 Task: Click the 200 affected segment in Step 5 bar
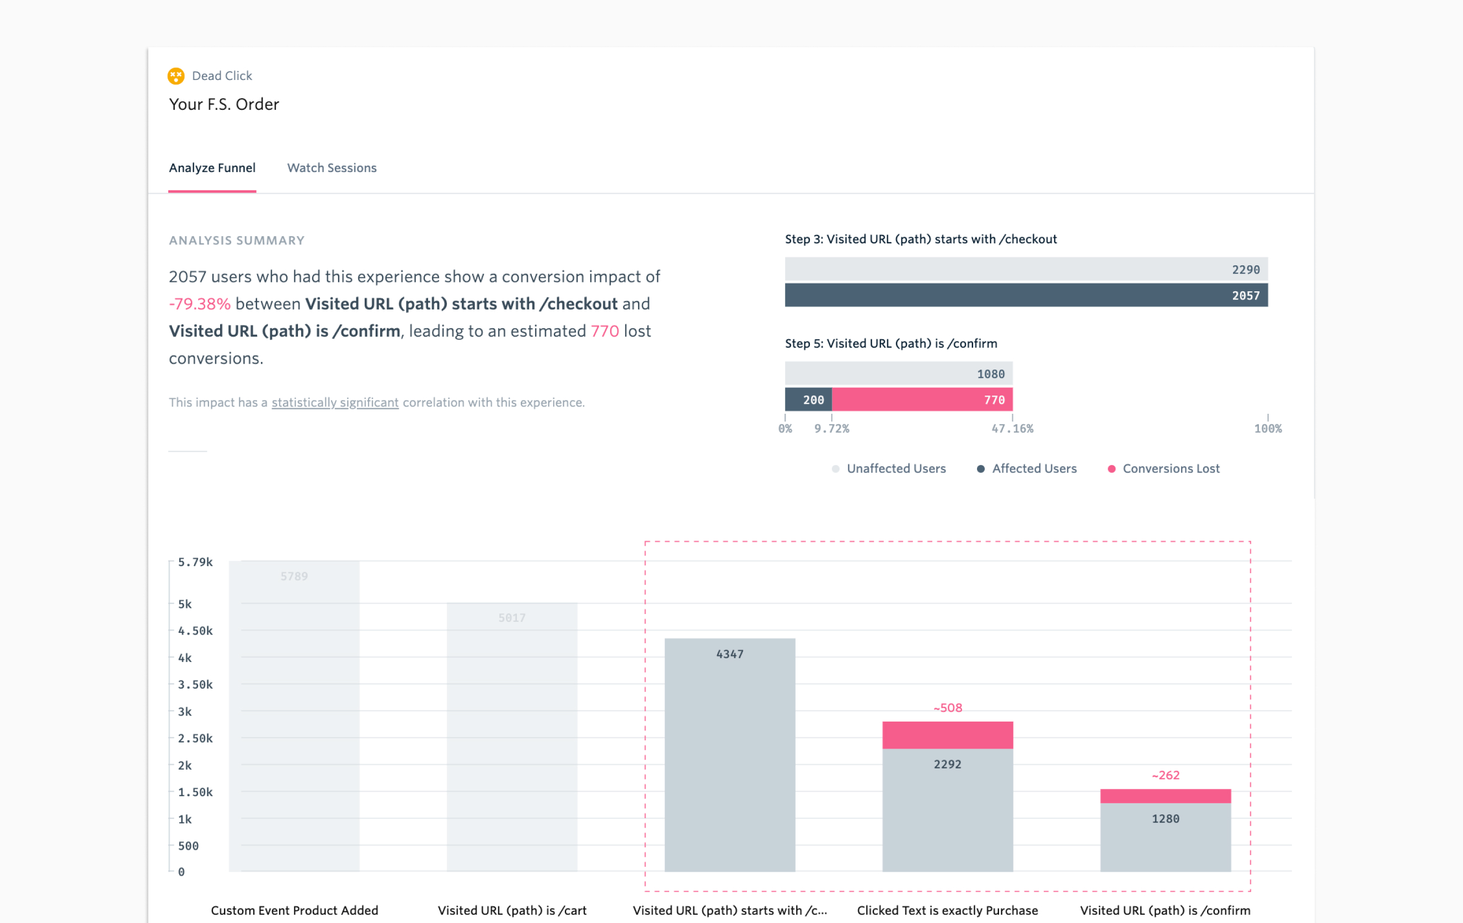(809, 400)
